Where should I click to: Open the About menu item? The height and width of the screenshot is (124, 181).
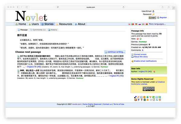[80, 24]
